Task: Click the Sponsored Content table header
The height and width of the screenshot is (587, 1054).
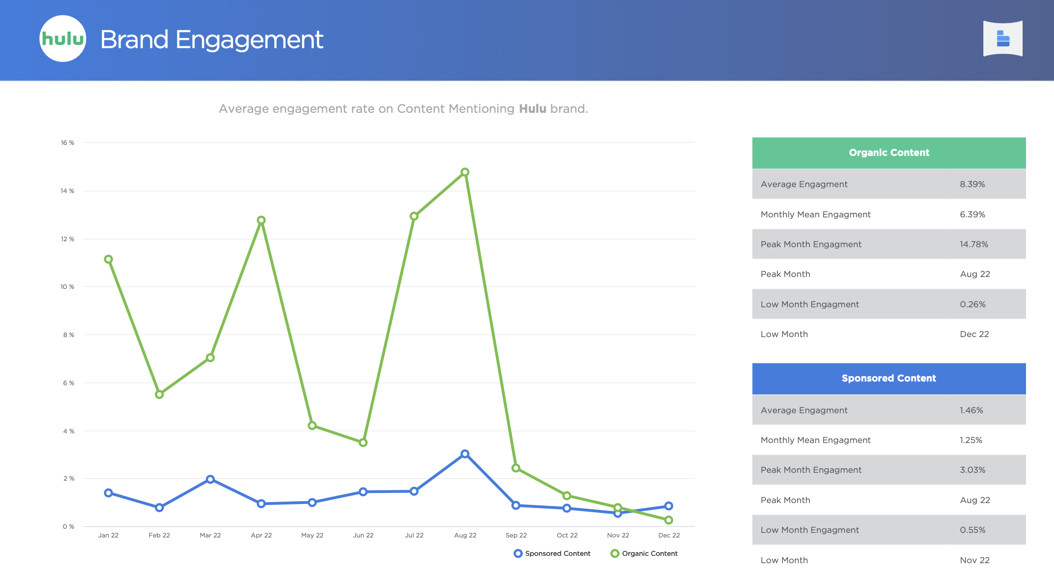Action: 889,378
